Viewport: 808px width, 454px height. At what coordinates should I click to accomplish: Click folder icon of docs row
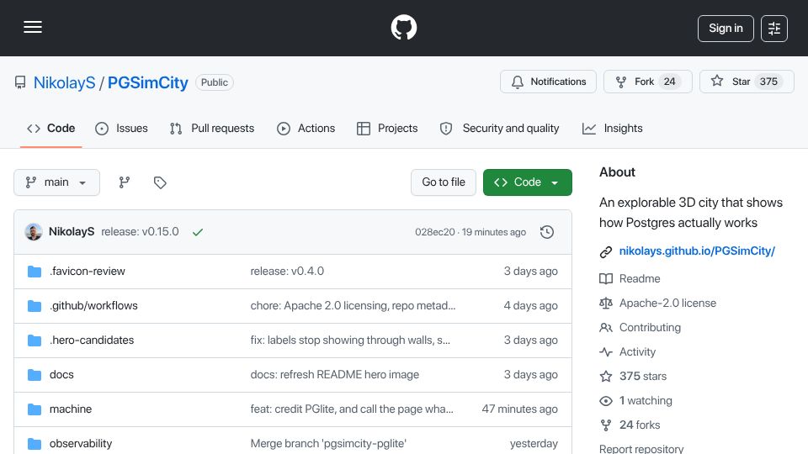[35, 375]
